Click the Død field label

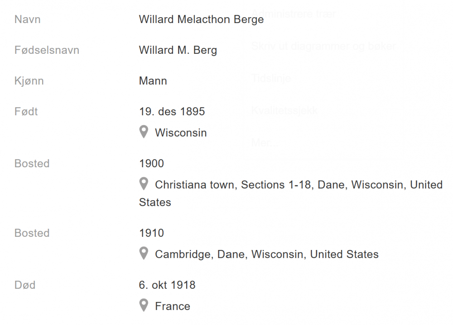coord(25,285)
